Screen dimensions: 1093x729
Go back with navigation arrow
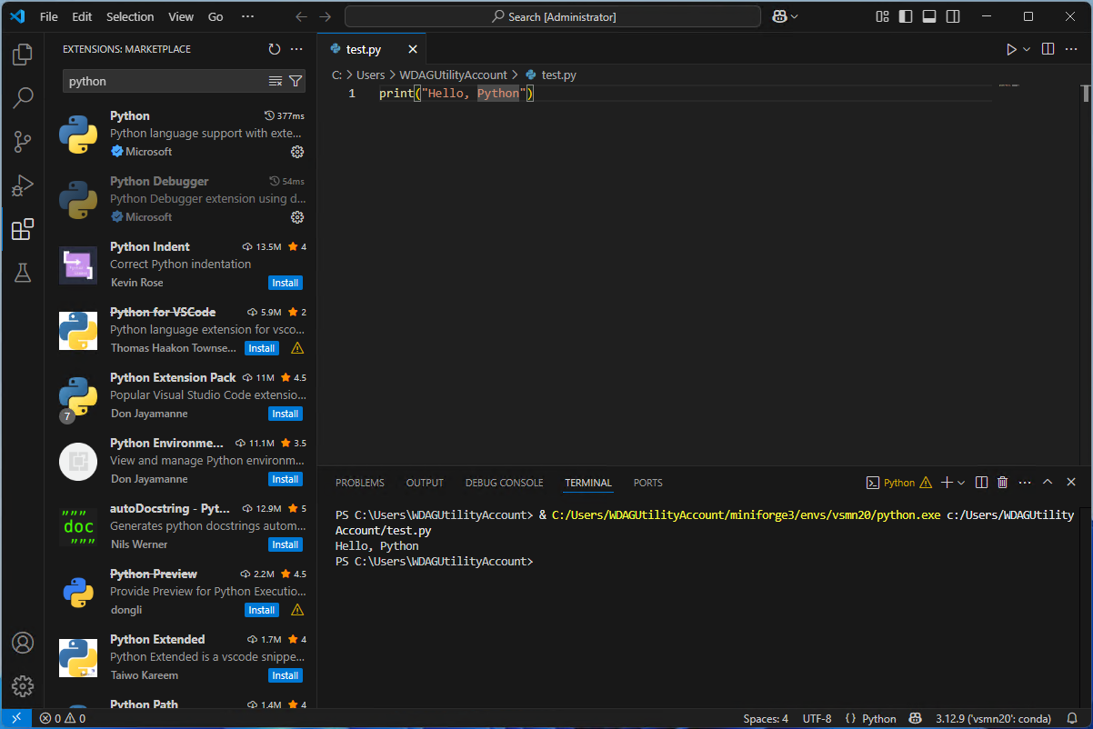(302, 16)
